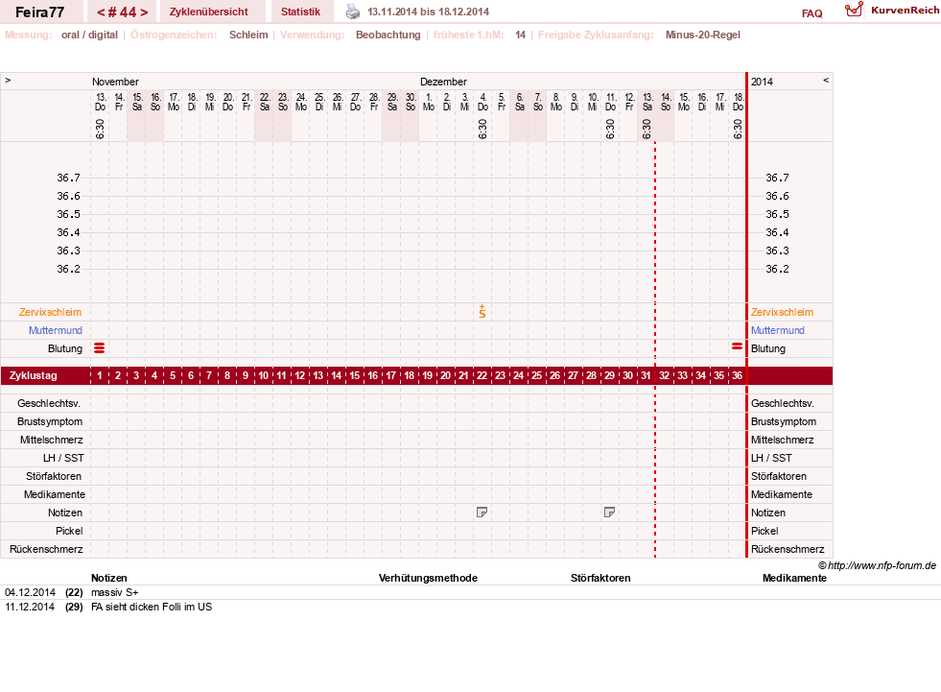
Task: Click the left Störfaktoren row label
Action: point(54,476)
